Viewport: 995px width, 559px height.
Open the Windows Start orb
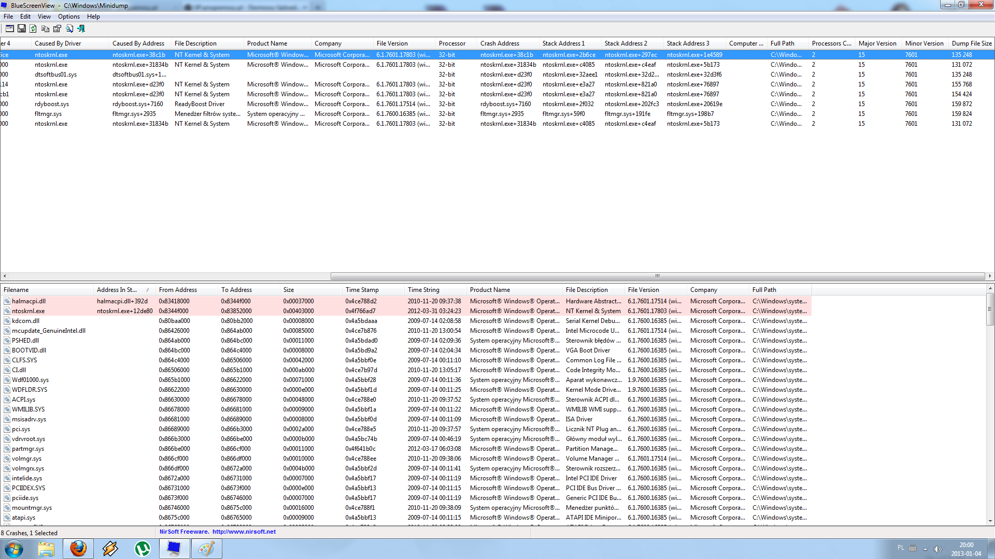pos(13,549)
